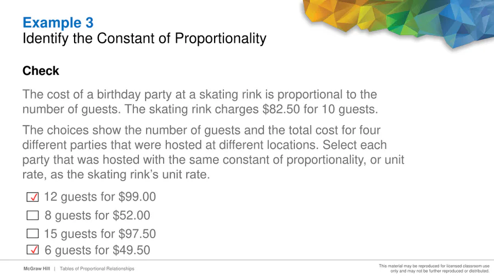Select the "6 guests for $49.50" answer text
Screen dimensions: 494x277
[97, 250]
